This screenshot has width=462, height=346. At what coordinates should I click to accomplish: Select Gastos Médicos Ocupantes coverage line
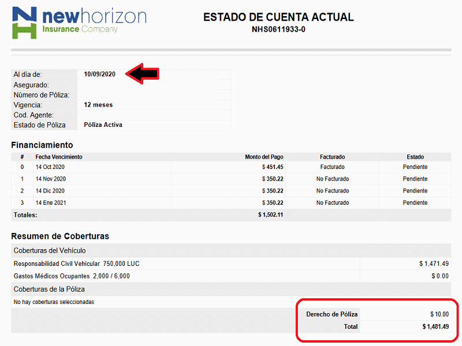pyautogui.click(x=72, y=276)
